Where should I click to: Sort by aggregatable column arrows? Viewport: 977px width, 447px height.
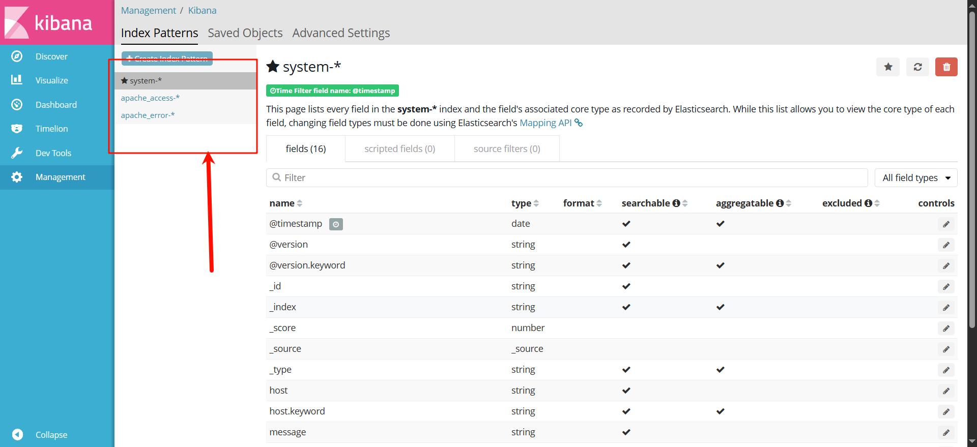(x=789, y=203)
